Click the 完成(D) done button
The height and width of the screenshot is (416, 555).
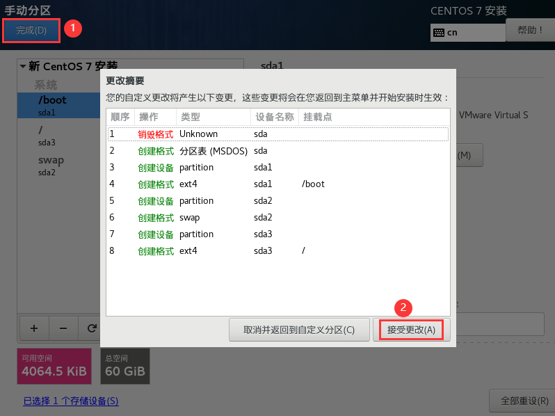click(x=31, y=31)
